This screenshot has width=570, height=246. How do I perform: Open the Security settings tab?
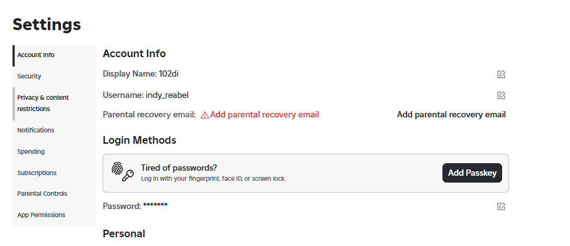click(x=55, y=76)
